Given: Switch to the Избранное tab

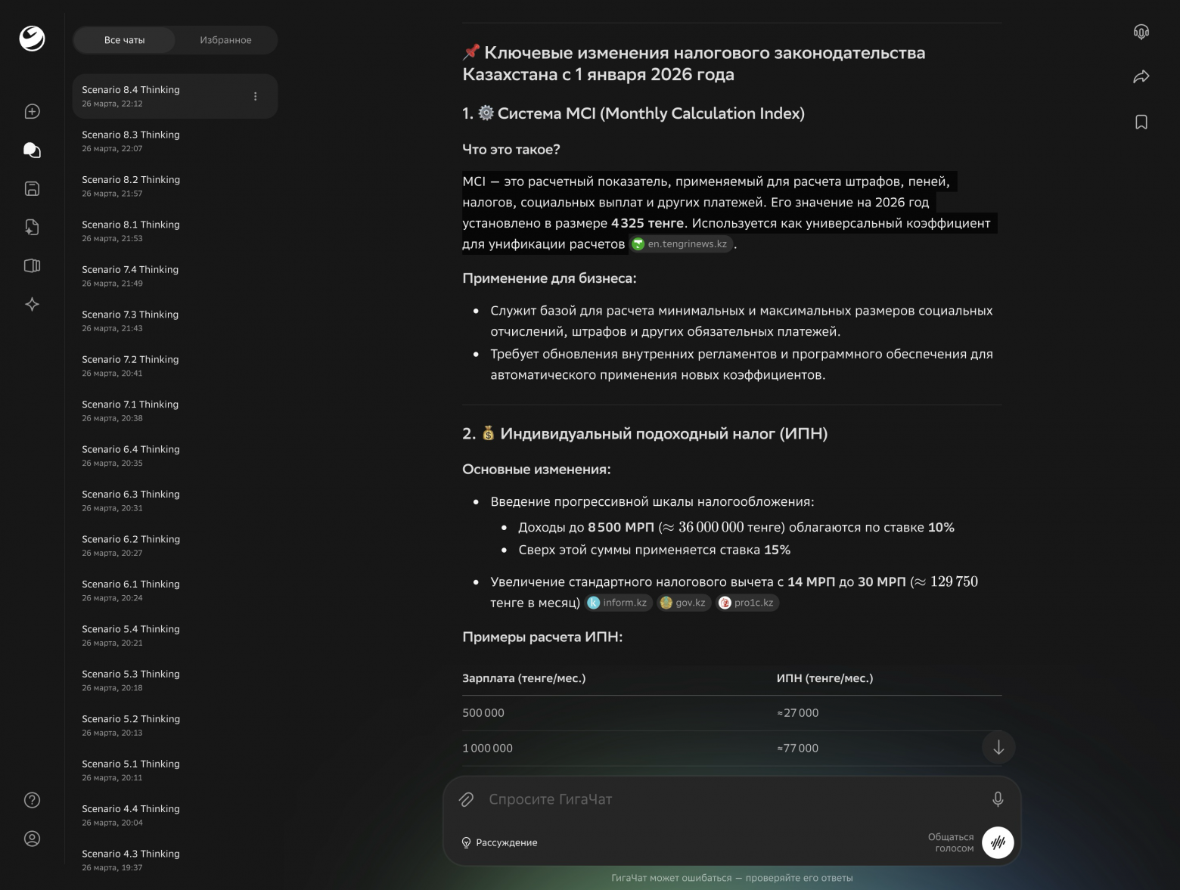Looking at the screenshot, I should click(225, 40).
